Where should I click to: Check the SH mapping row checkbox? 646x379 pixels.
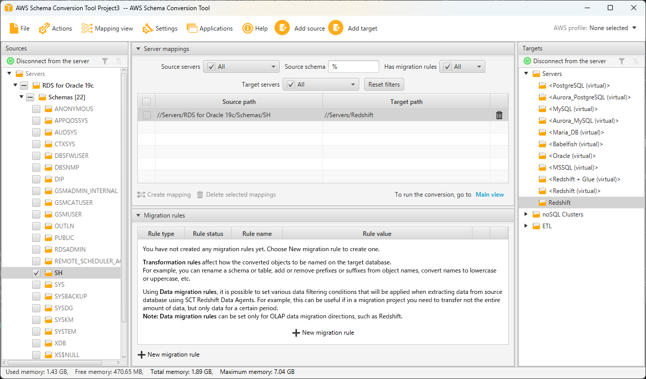[x=146, y=115]
